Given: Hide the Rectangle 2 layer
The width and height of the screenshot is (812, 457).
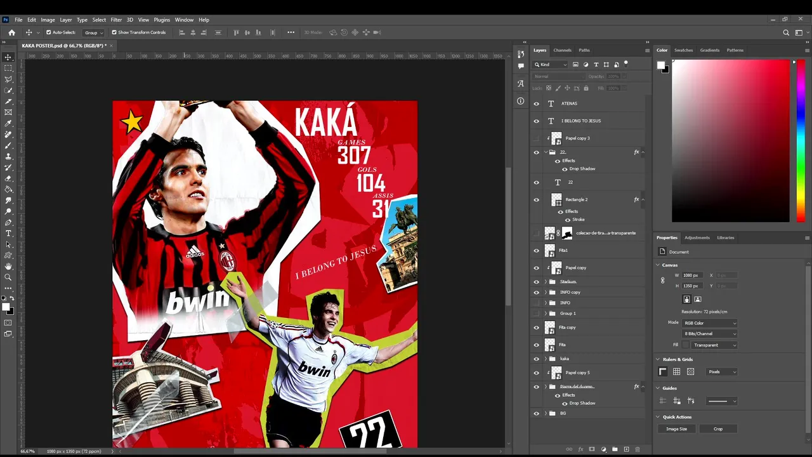Looking at the screenshot, I should click(x=537, y=199).
